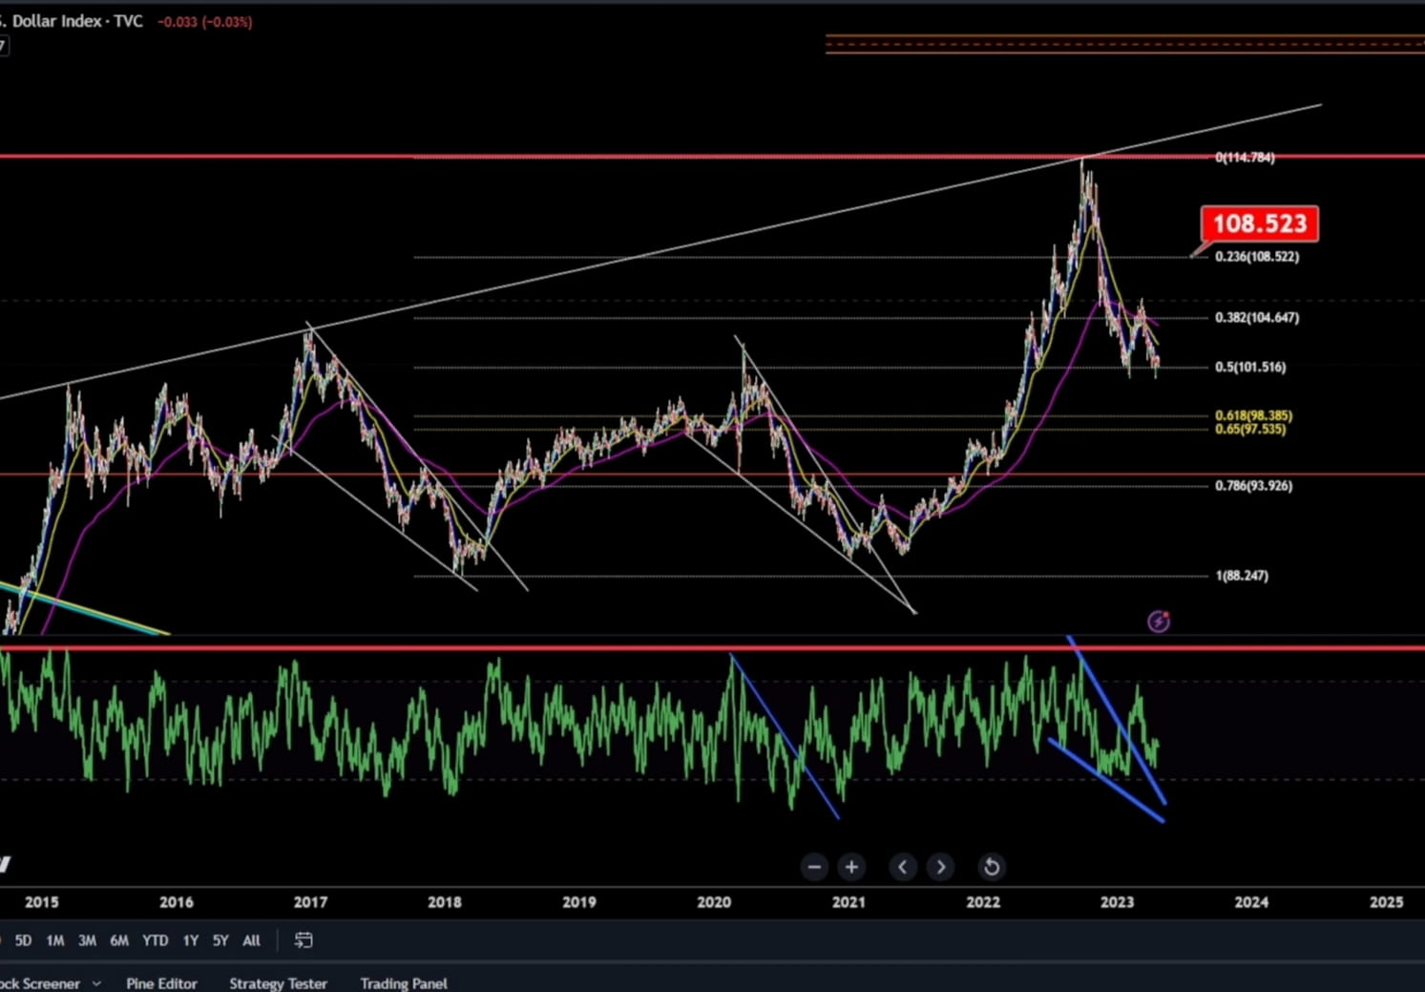Click the zoom out minus button
The height and width of the screenshot is (992, 1425).
tap(814, 867)
